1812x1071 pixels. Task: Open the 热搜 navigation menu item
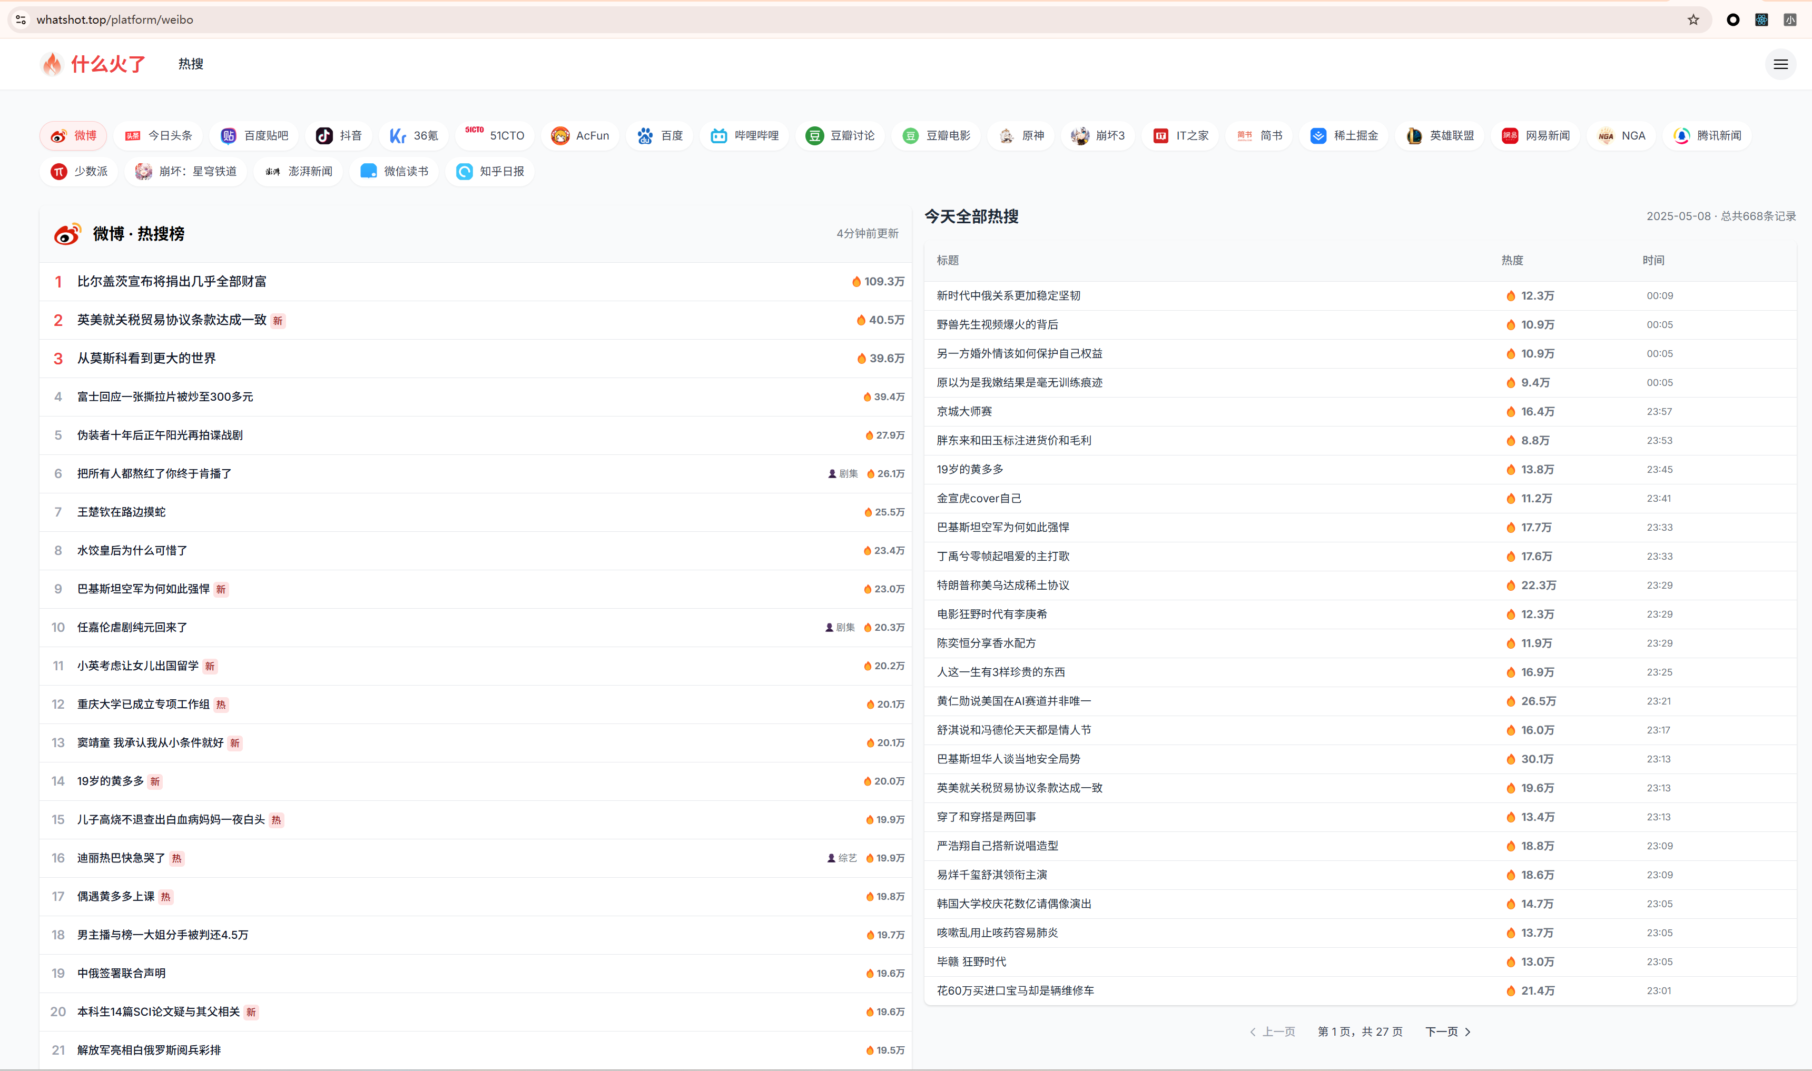(x=191, y=64)
